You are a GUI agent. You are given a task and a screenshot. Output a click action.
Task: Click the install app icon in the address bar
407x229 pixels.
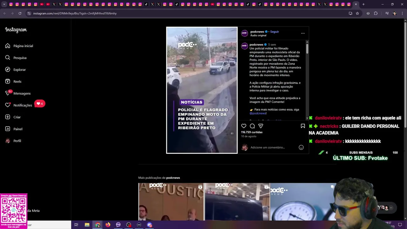[x=350, y=13]
